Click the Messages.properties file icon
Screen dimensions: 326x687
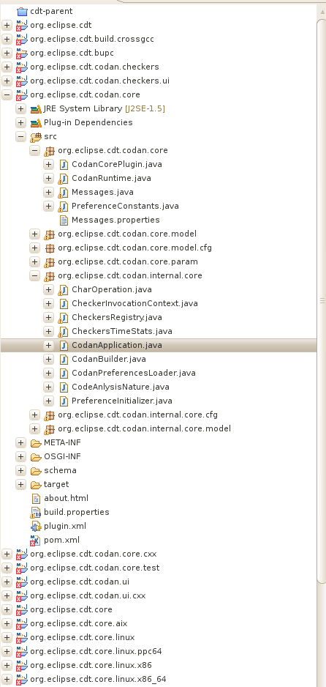pos(64,220)
